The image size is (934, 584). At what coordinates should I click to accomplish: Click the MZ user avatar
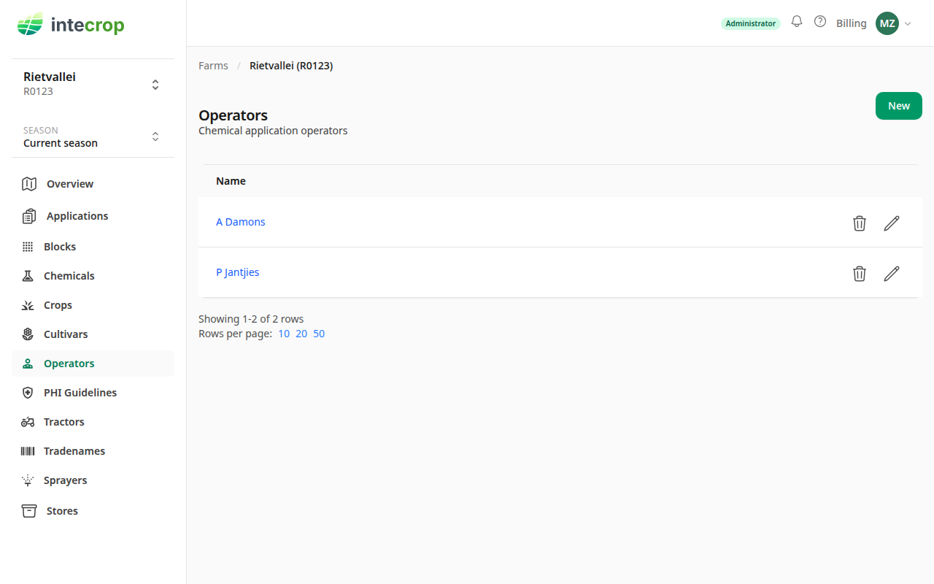point(887,23)
